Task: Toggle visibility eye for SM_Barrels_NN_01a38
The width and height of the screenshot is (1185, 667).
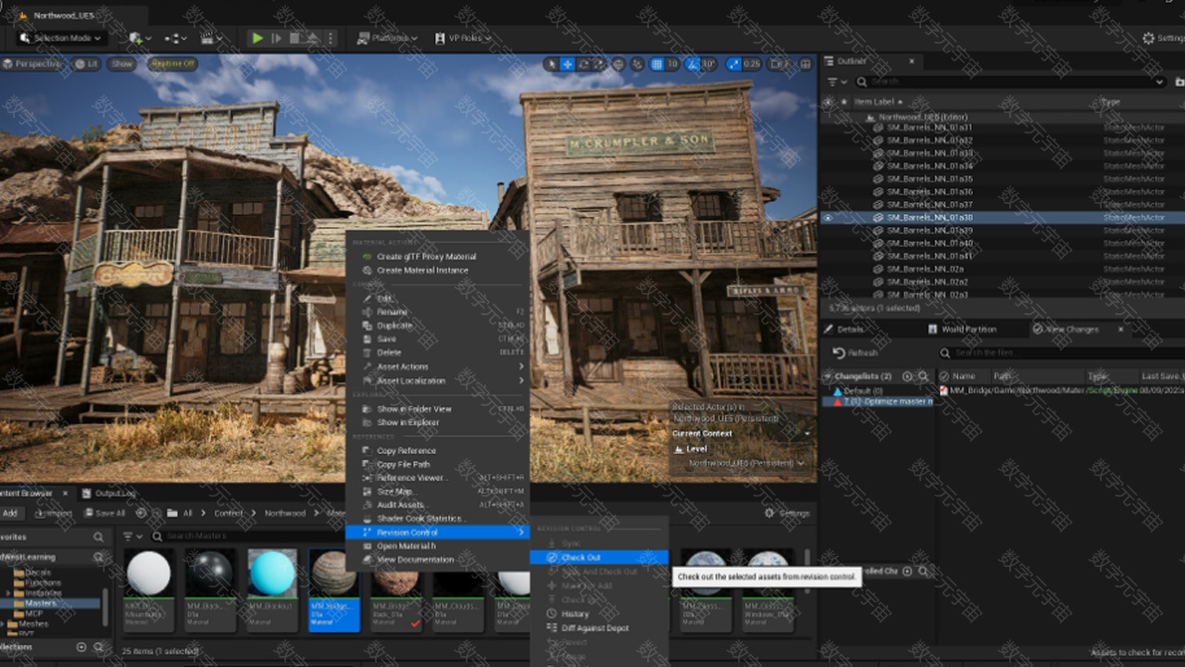Action: click(x=828, y=218)
